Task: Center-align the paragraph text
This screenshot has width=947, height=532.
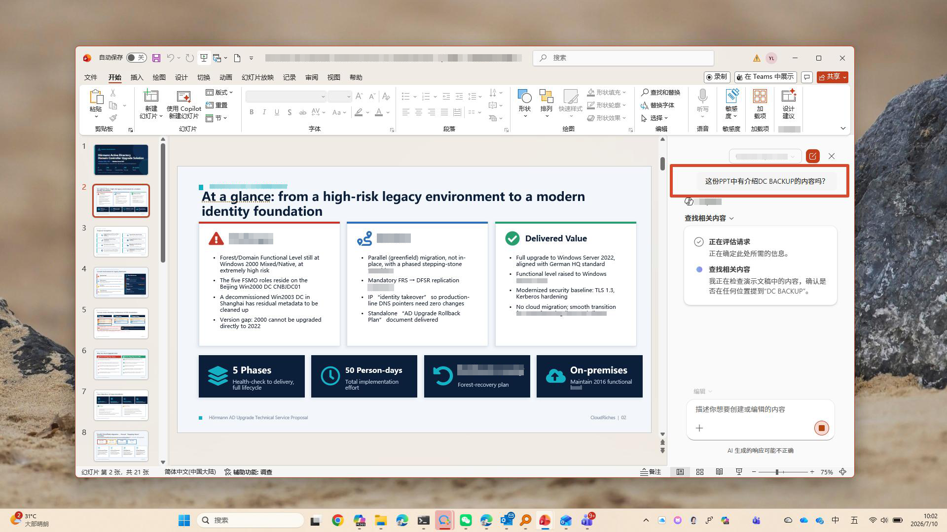Action: click(x=418, y=112)
